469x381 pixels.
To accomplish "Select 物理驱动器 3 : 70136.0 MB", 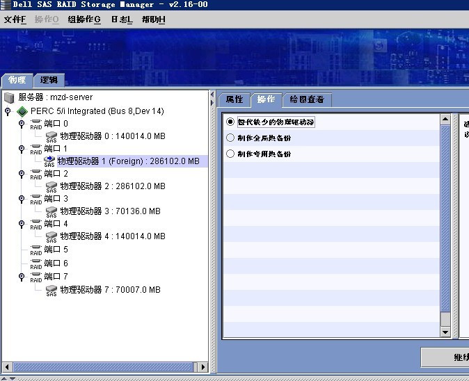I will (111, 211).
